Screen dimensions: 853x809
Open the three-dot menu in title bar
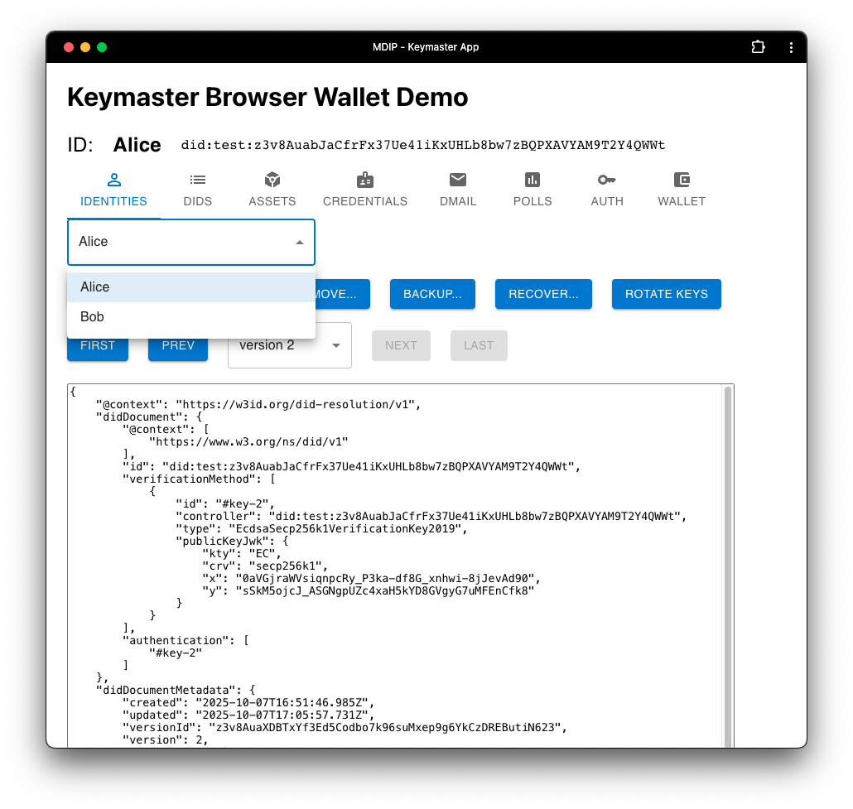pyautogui.click(x=791, y=47)
